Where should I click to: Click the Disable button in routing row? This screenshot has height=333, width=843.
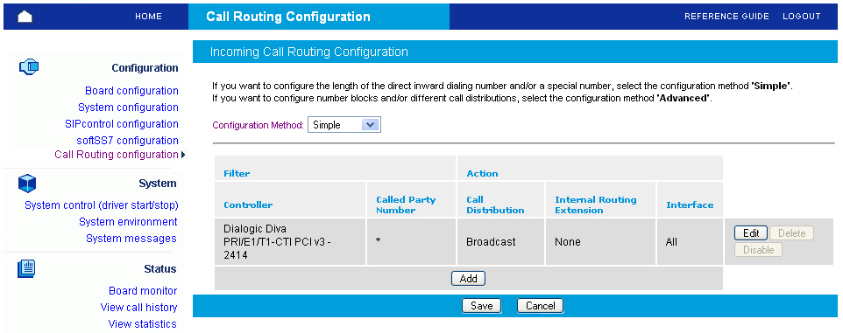tap(758, 250)
